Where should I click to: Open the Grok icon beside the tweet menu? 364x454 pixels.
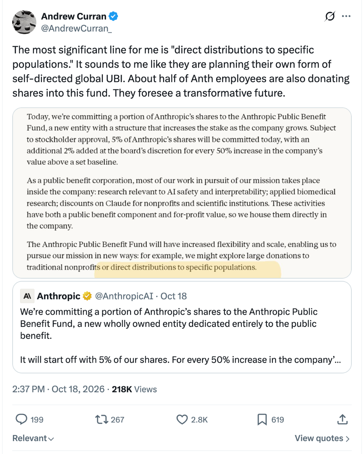pyautogui.click(x=329, y=16)
